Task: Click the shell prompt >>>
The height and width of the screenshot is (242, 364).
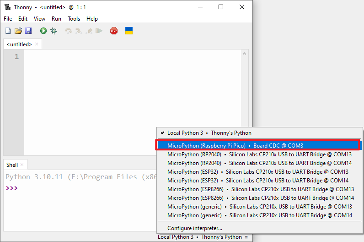Action: [x=11, y=188]
